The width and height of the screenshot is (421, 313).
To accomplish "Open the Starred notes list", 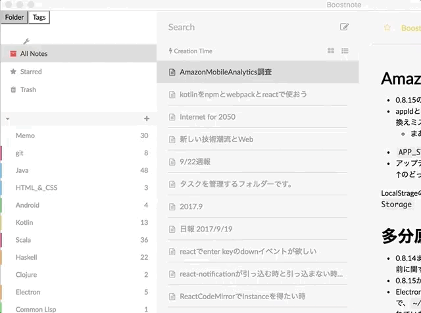I will tap(78, 72).
